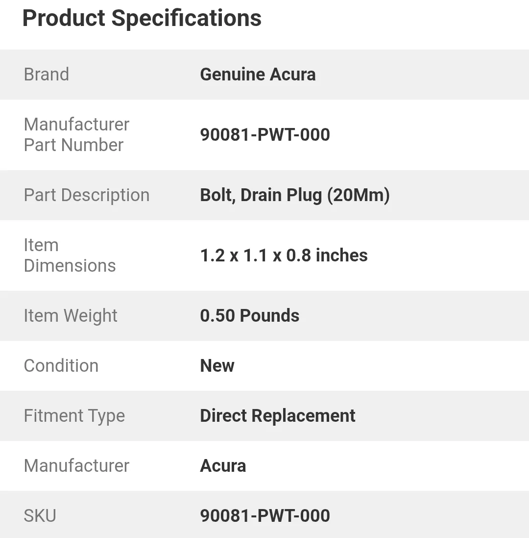Image resolution: width=529 pixels, height=538 pixels.
Task: Click the Fitment Type label
Action: coord(74,416)
